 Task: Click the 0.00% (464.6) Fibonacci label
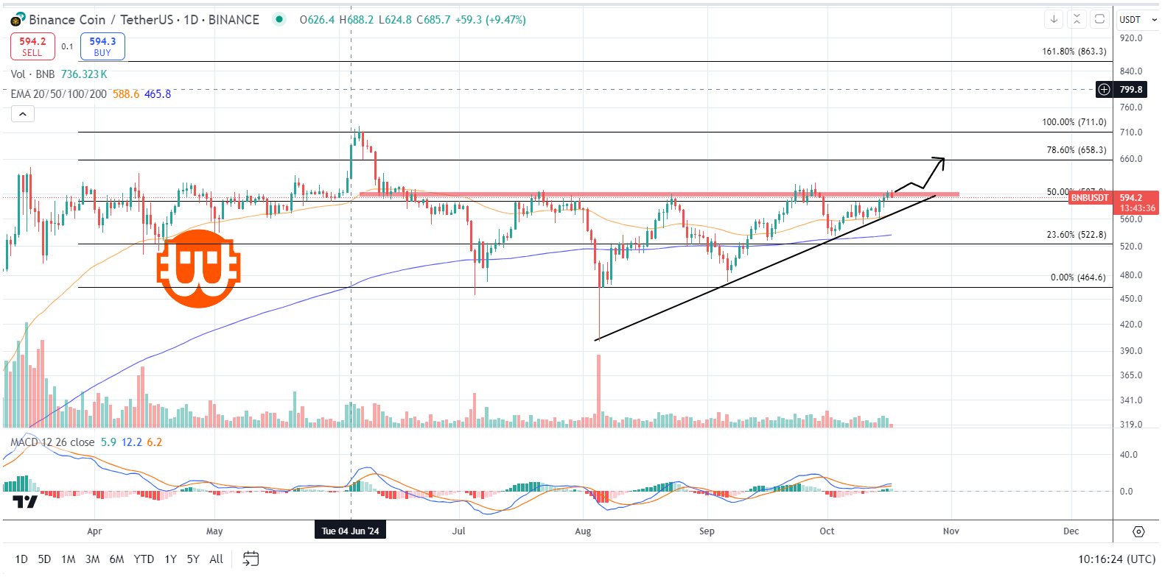point(1078,277)
